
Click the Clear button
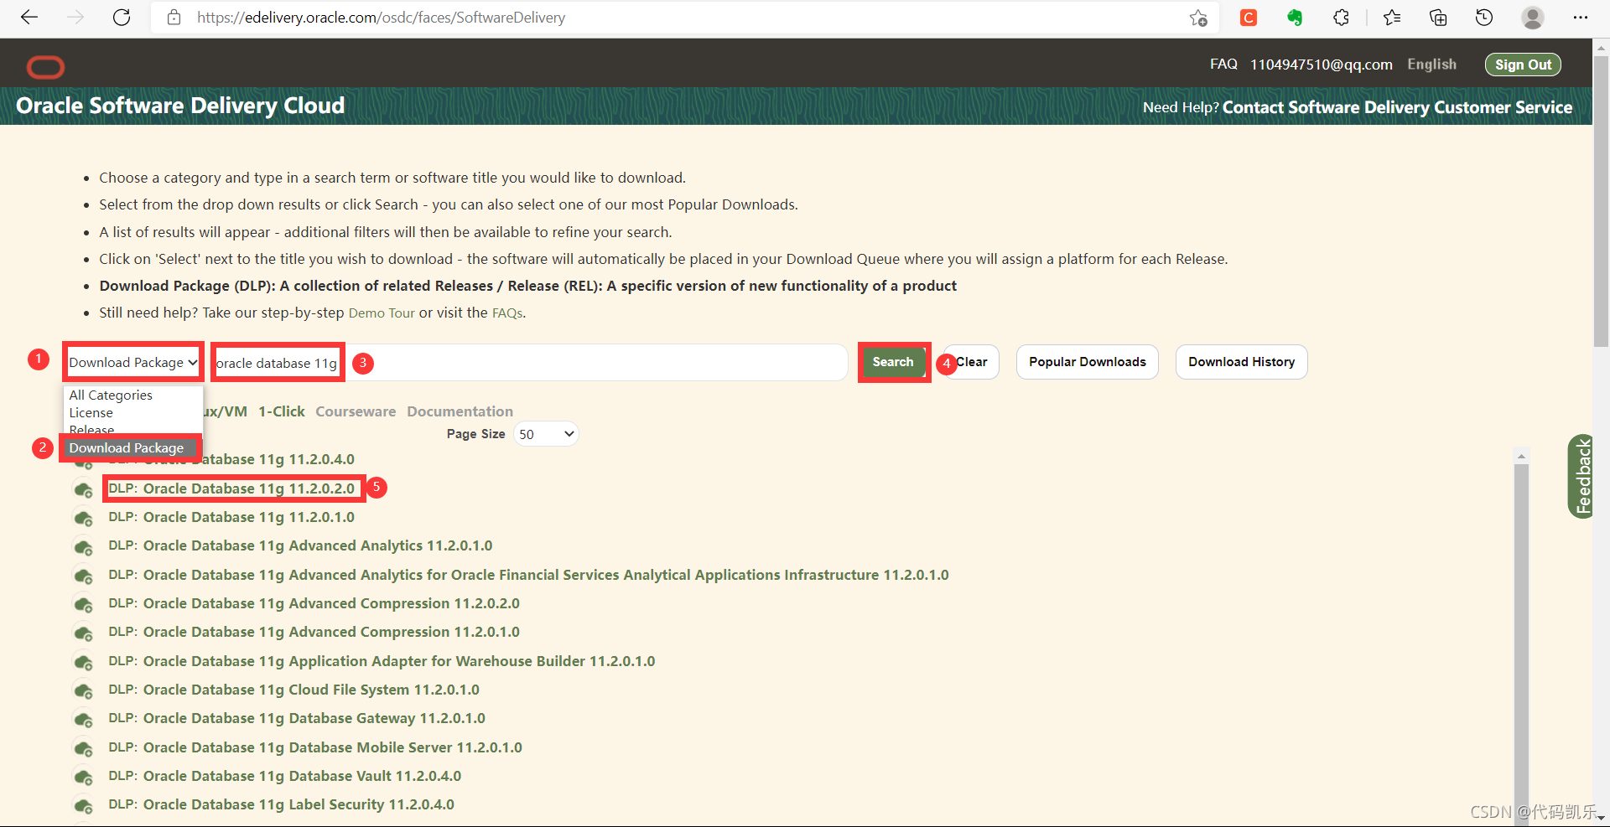(x=971, y=362)
